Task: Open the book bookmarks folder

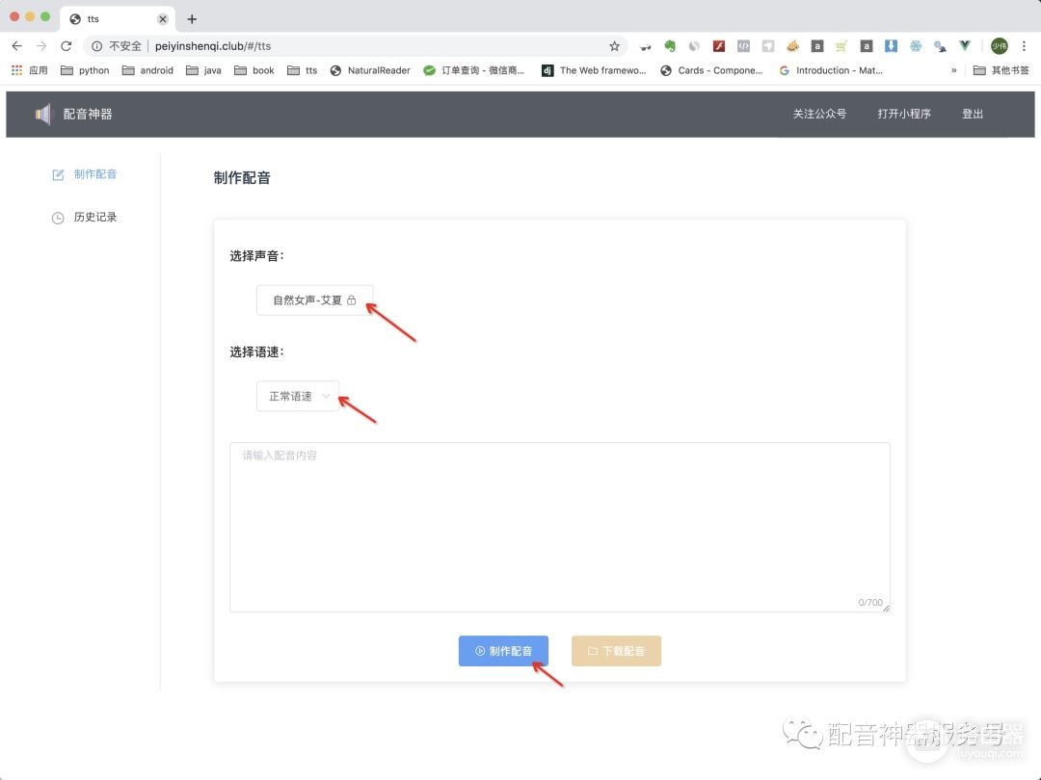Action: (254, 70)
